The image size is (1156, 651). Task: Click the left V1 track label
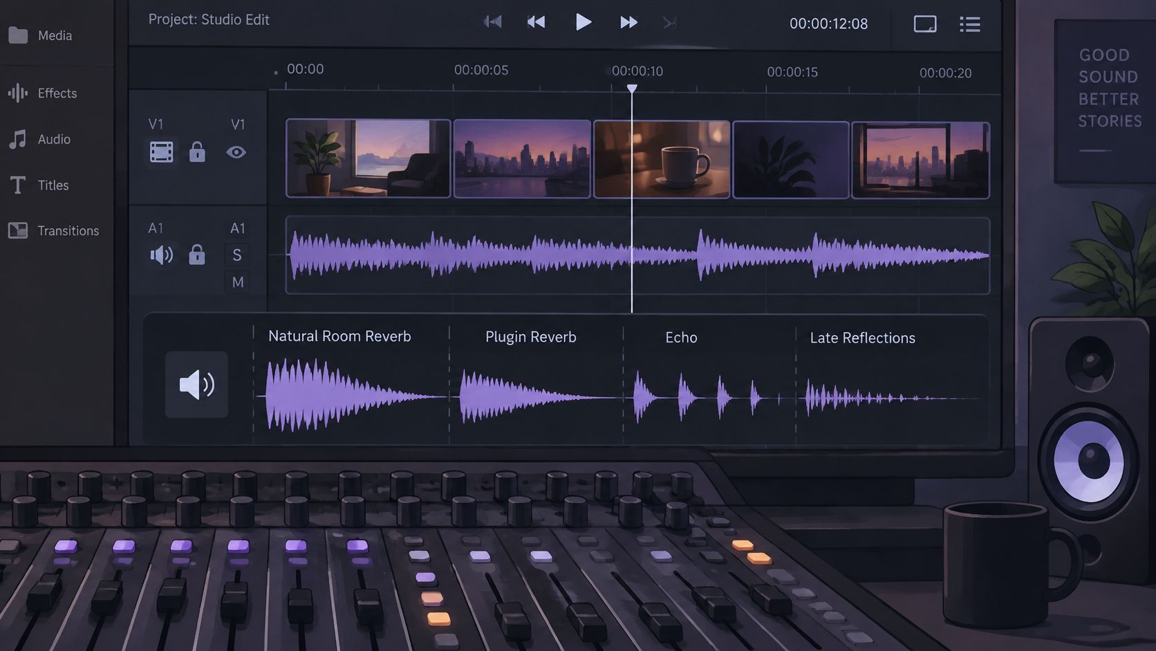(156, 125)
